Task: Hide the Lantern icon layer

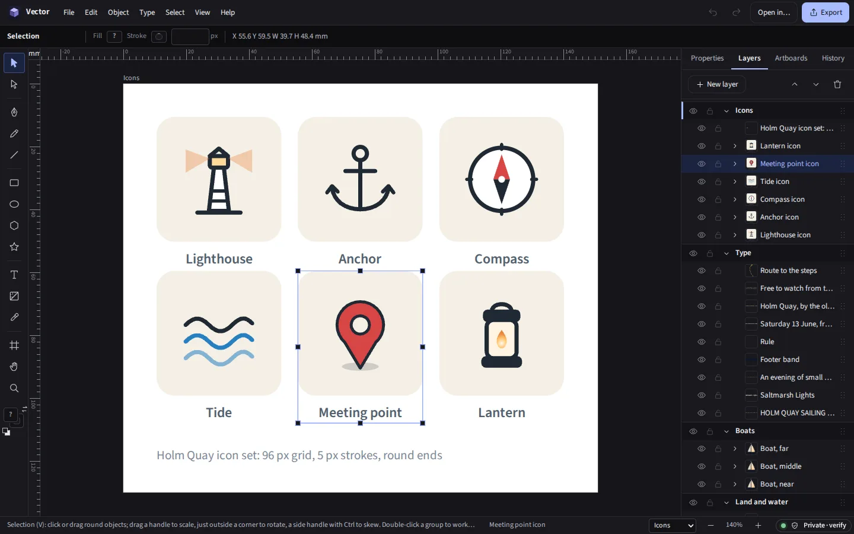Action: [702, 146]
